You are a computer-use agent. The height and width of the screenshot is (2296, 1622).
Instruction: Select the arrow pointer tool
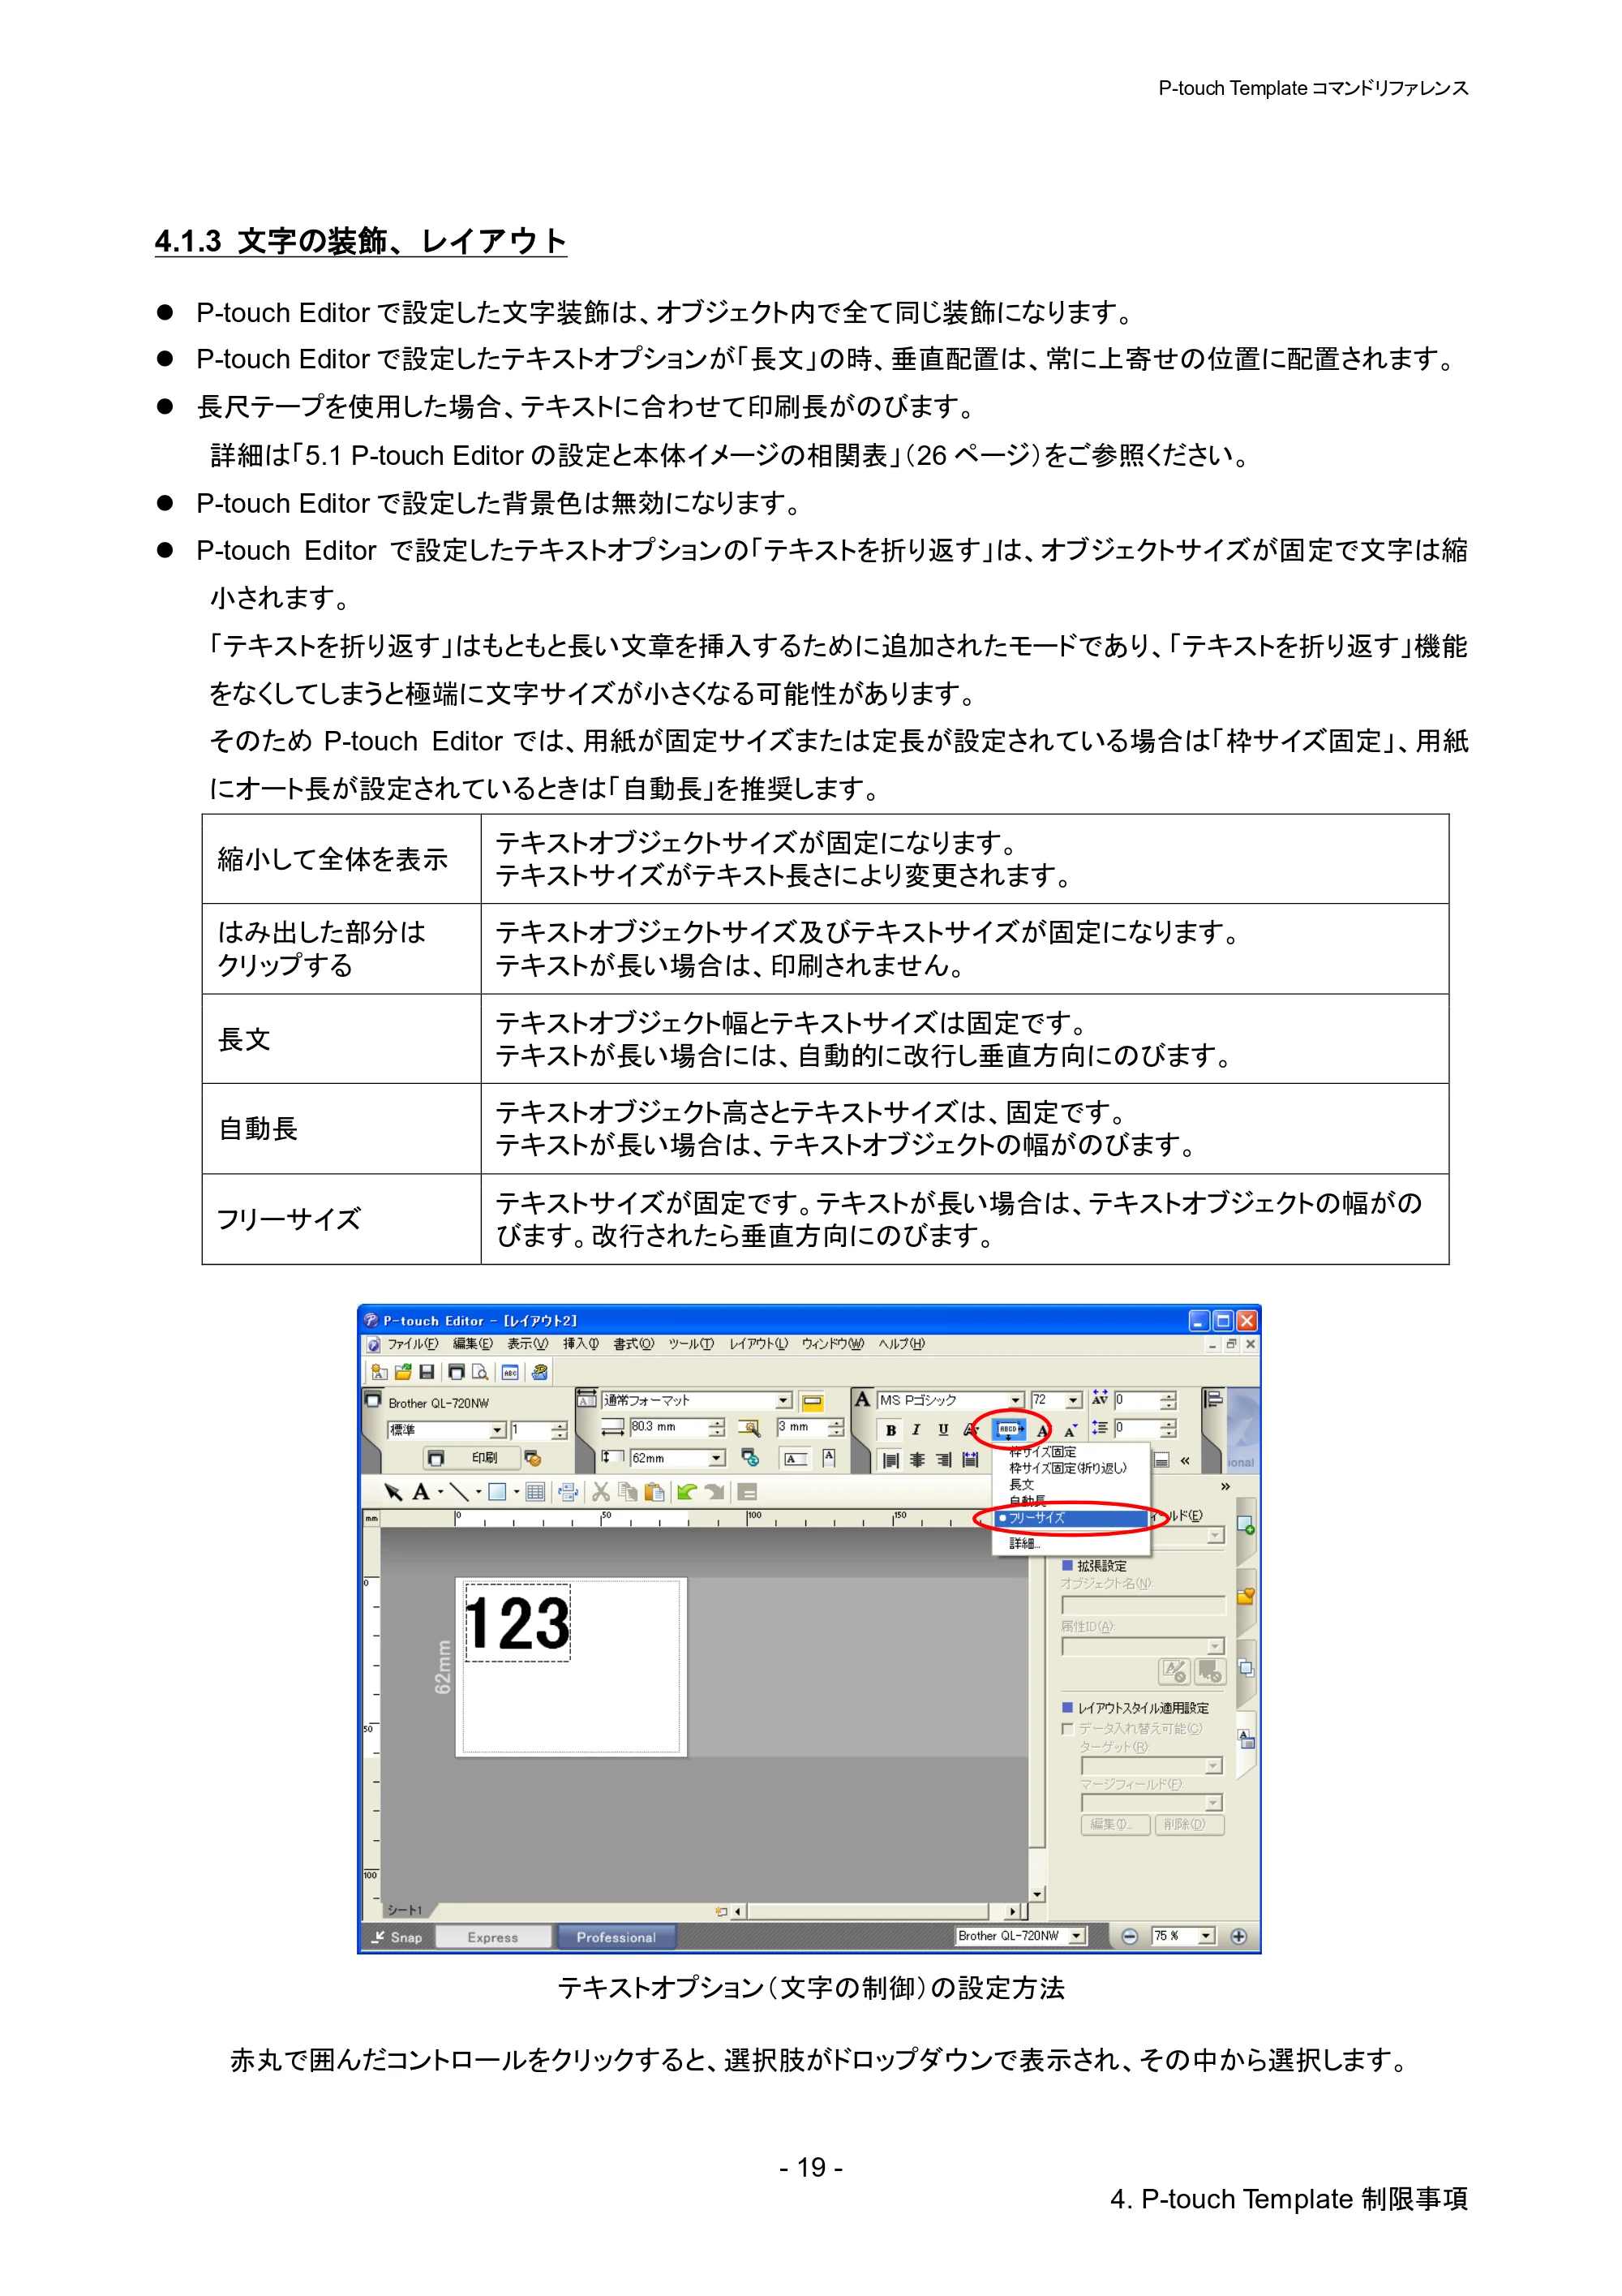click(x=393, y=1492)
